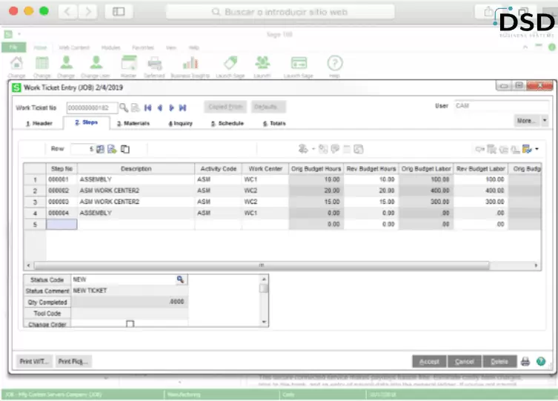Go to the first work ticket record
The height and width of the screenshot is (401, 558).
click(x=147, y=107)
